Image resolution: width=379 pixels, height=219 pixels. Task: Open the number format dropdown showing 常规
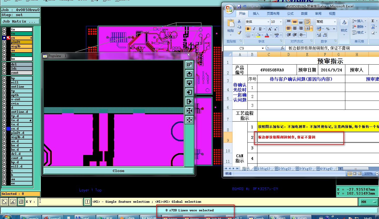(x=335, y=22)
